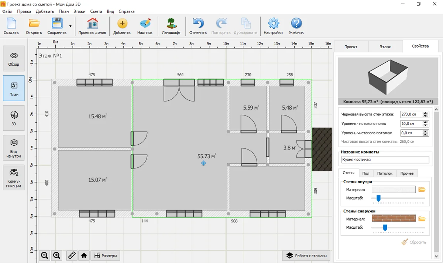Click the Название комнаты text field
This screenshot has width=443, height=263.
click(385, 160)
